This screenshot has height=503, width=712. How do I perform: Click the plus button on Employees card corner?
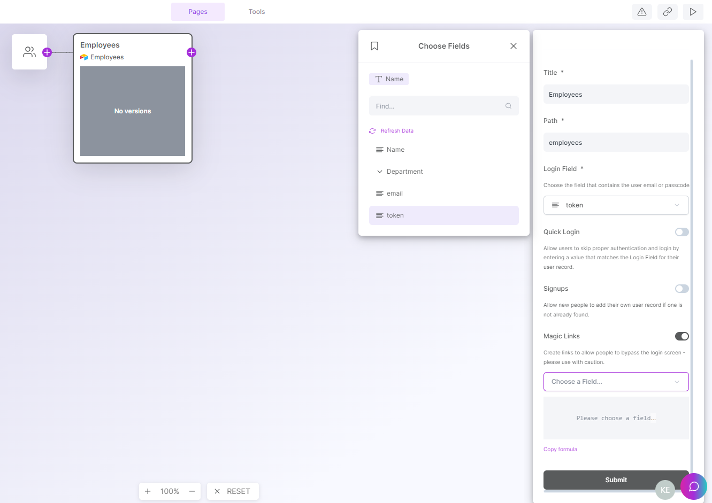tap(192, 52)
